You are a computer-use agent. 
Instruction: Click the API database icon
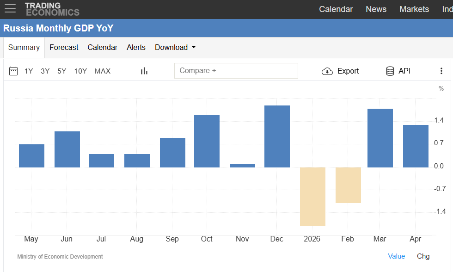(x=390, y=71)
